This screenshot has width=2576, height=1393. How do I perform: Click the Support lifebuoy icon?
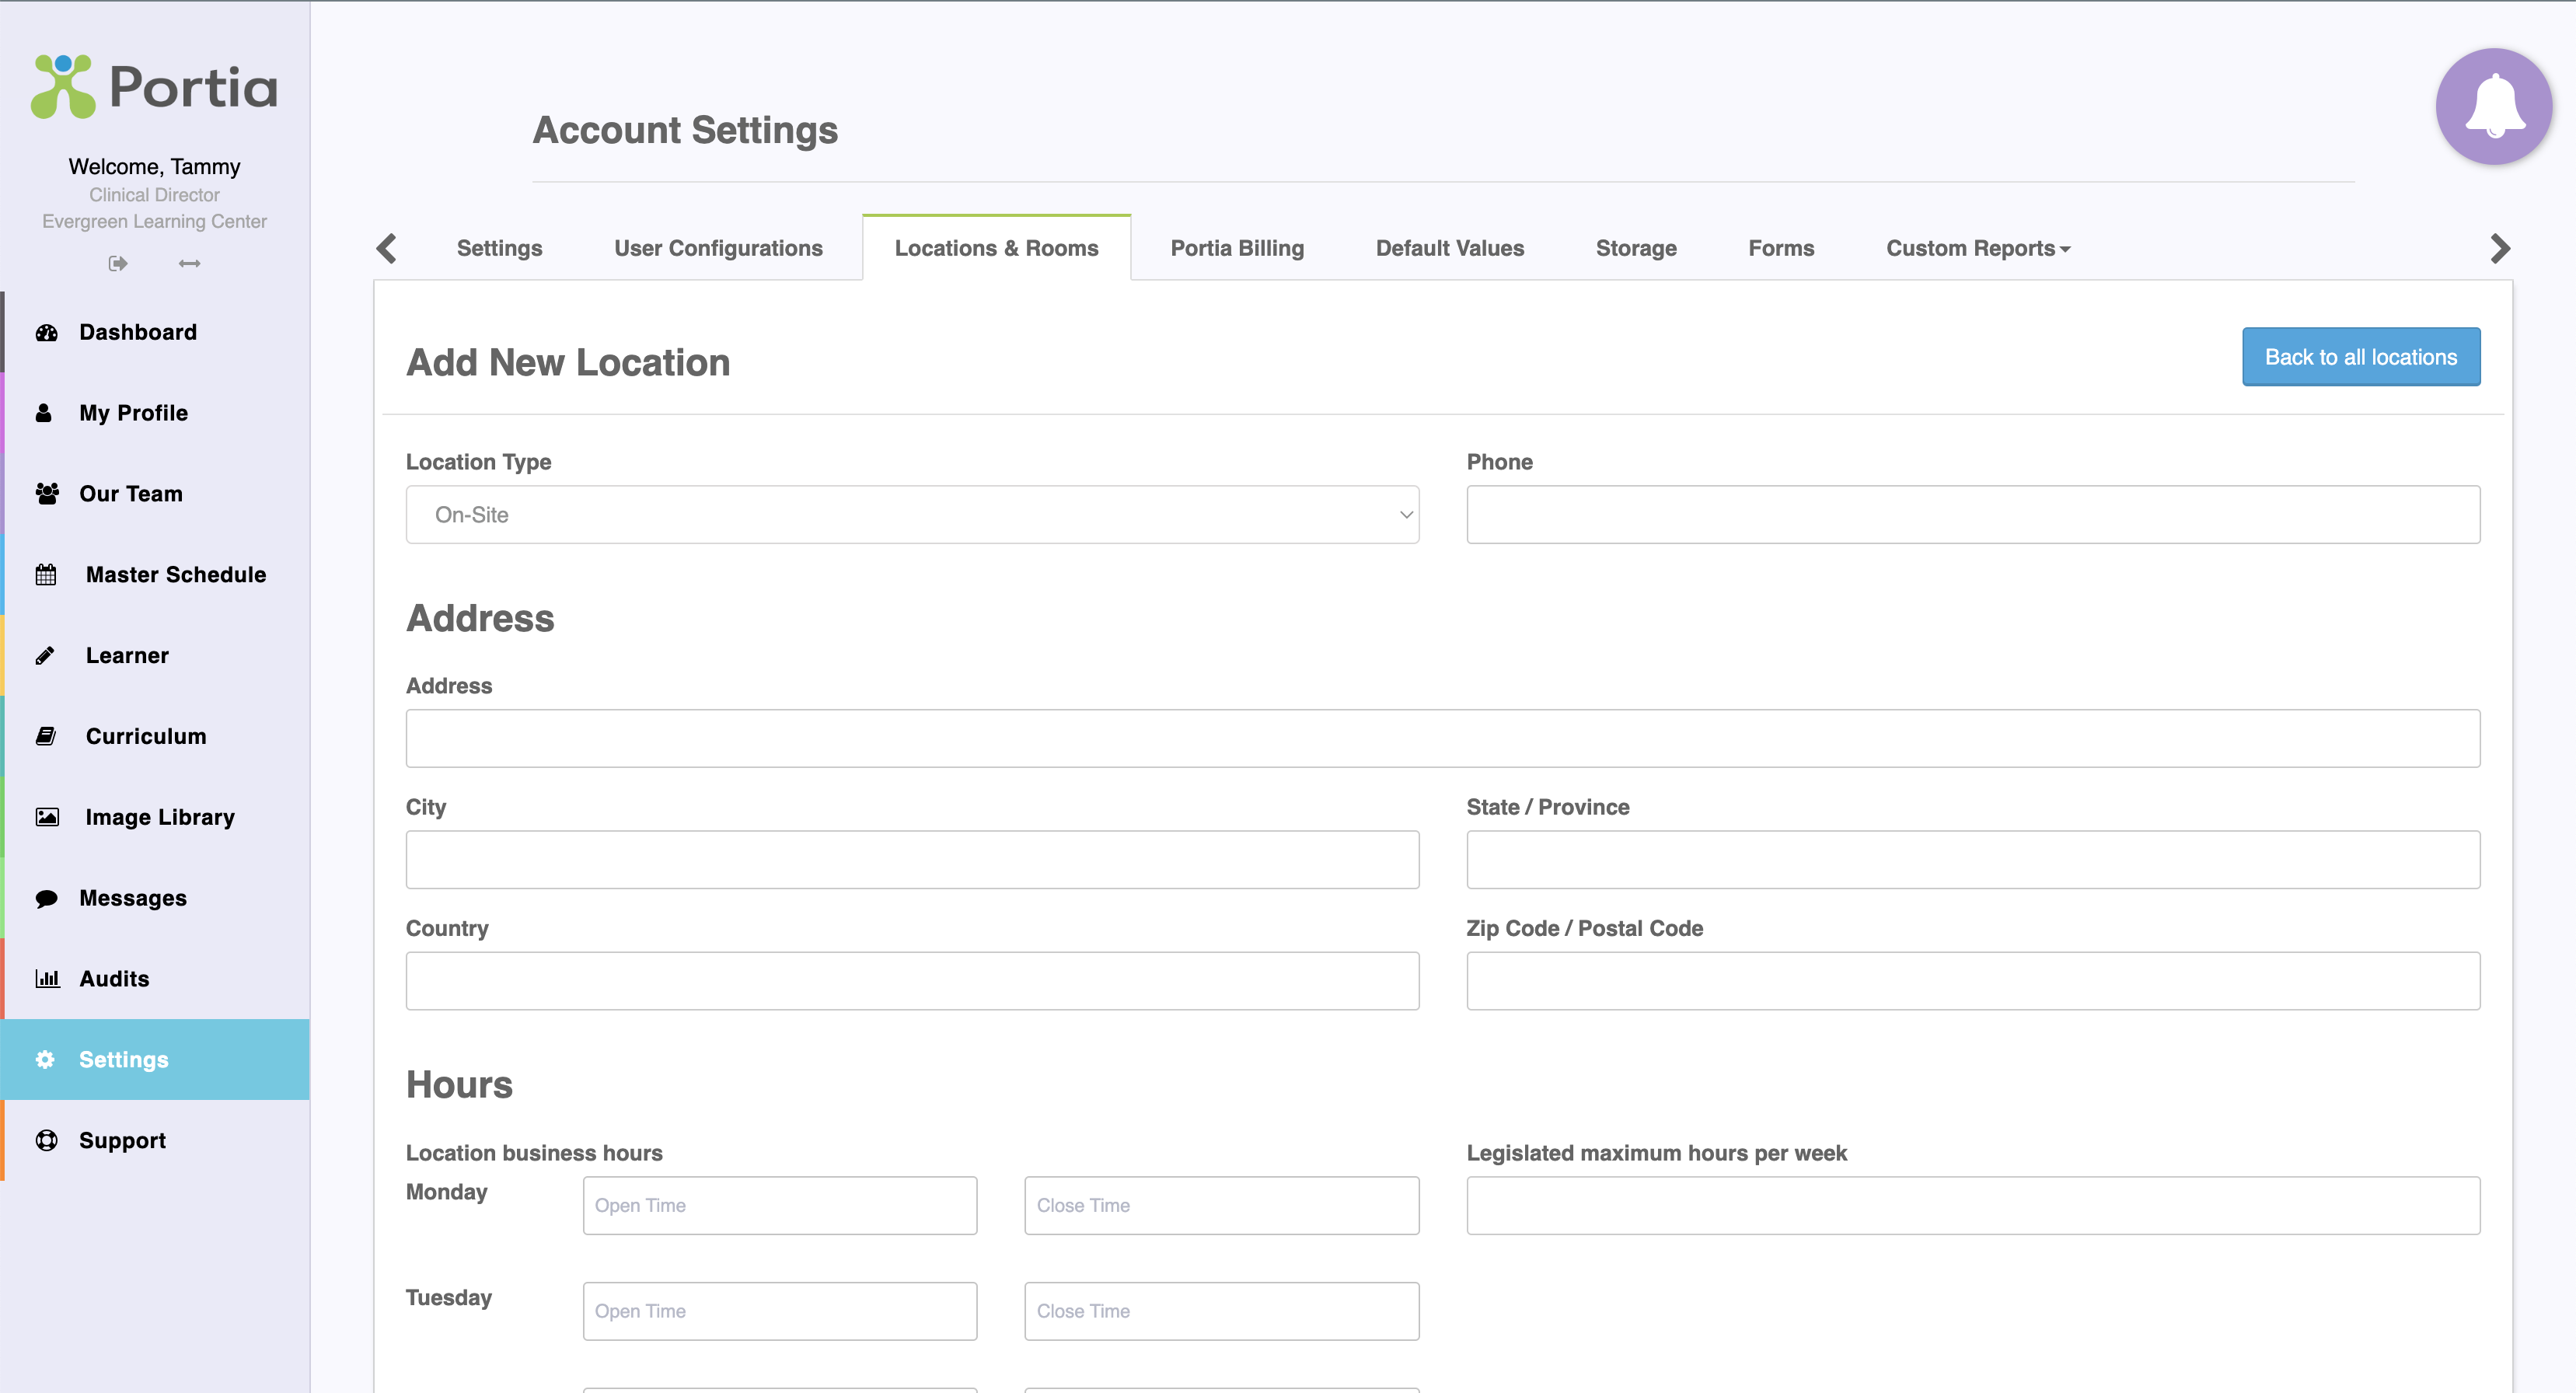coord(46,1140)
